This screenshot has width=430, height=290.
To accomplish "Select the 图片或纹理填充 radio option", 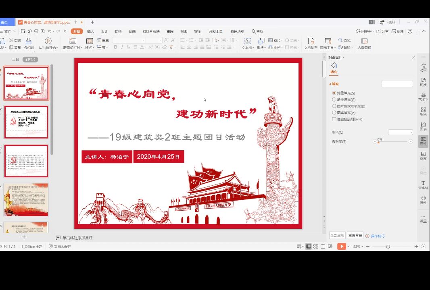I will 334,106.
